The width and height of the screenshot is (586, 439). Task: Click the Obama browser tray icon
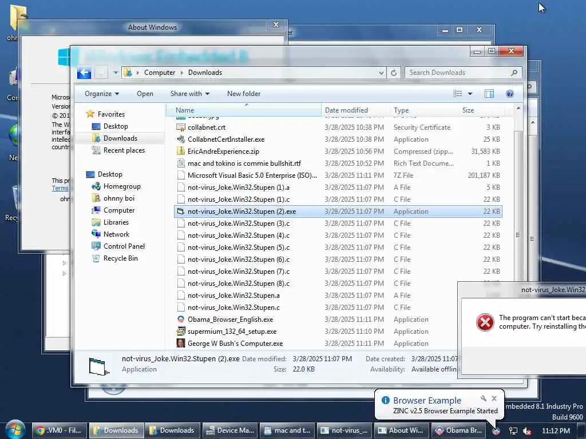click(x=496, y=431)
